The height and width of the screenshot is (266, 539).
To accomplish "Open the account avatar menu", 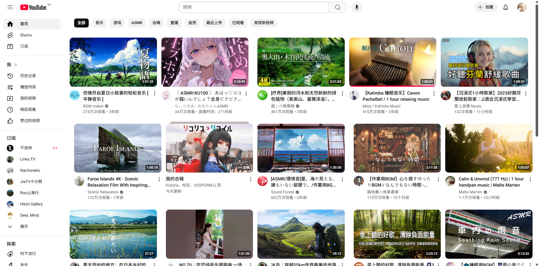I will point(521,7).
